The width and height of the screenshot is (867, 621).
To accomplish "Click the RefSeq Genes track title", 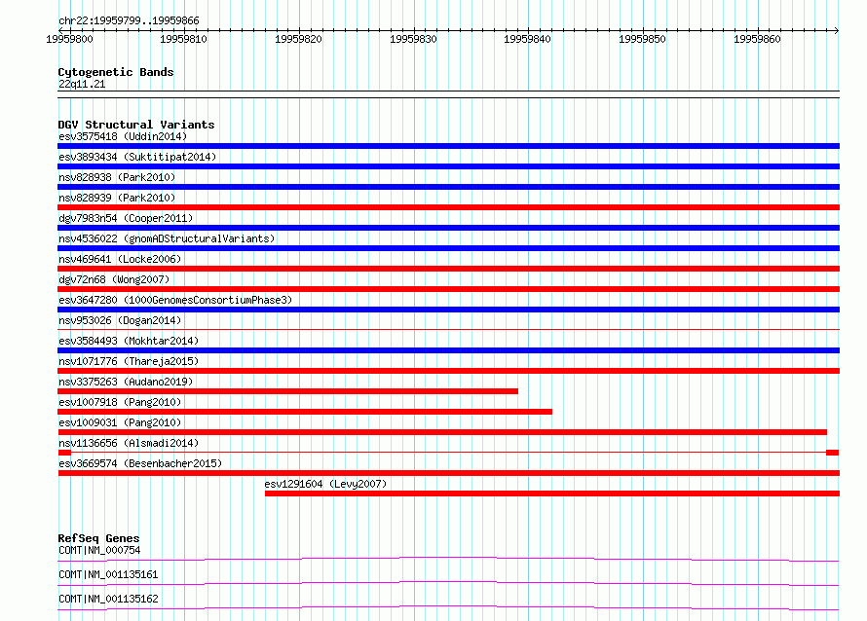I will pyautogui.click(x=98, y=538).
